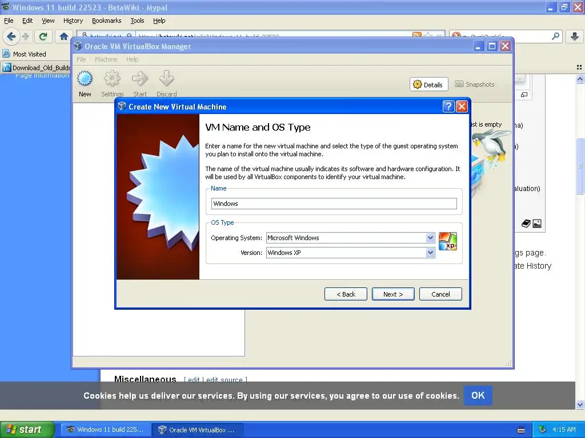Go to the previous step with Back

(x=346, y=294)
